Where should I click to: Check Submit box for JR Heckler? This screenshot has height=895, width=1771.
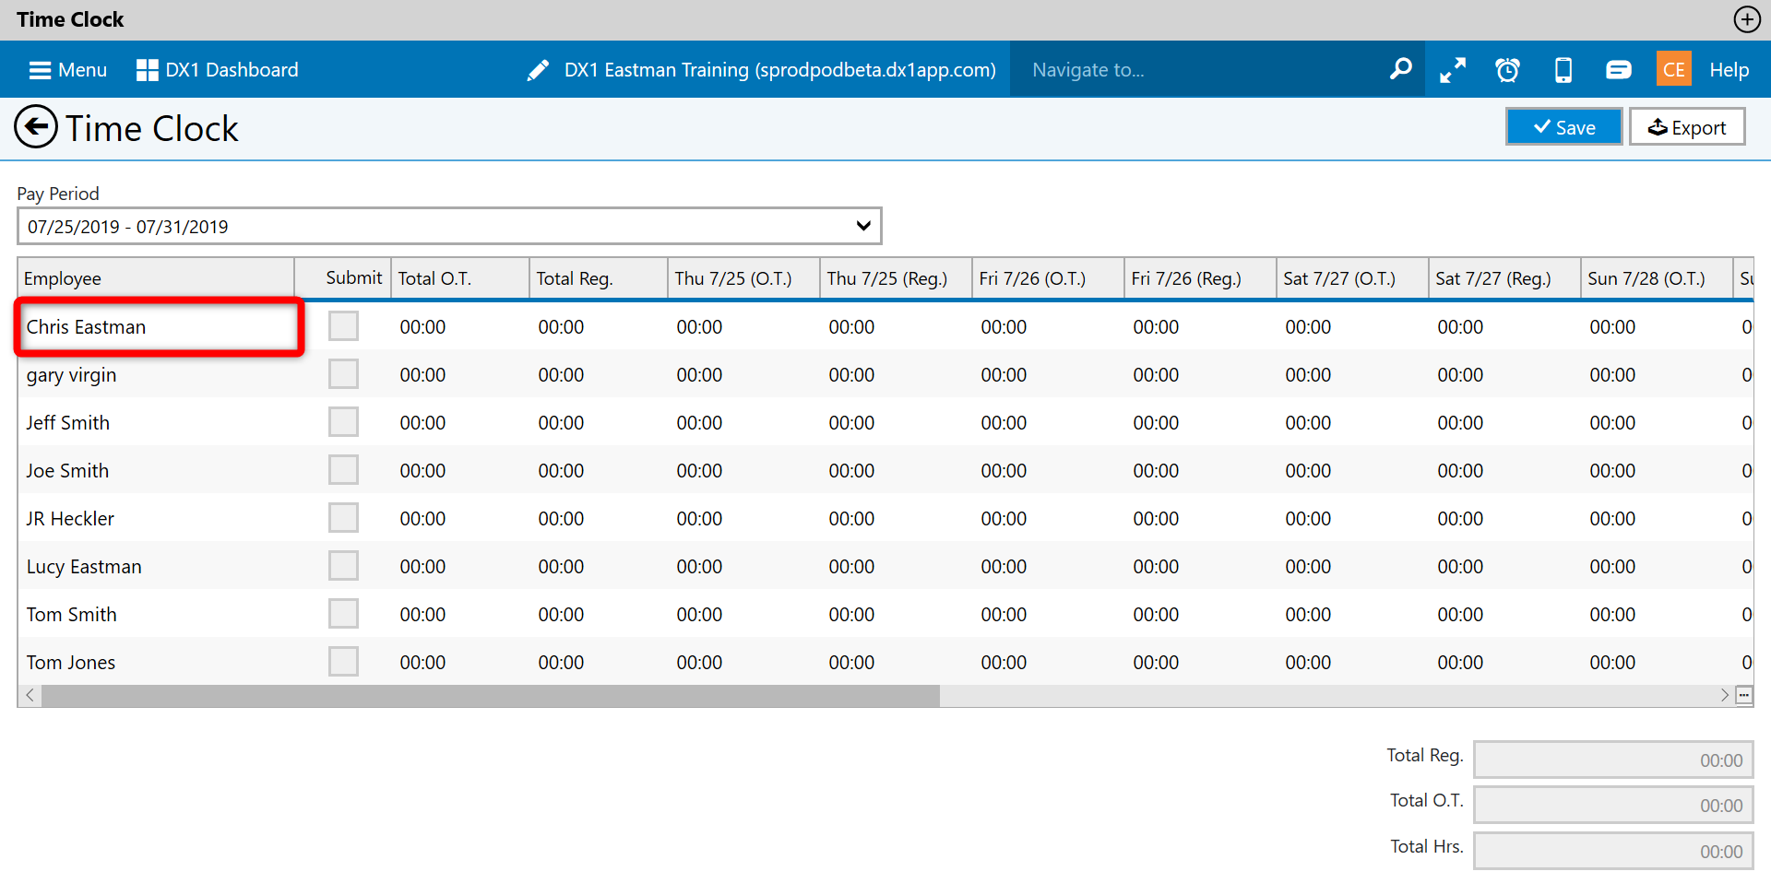(343, 517)
